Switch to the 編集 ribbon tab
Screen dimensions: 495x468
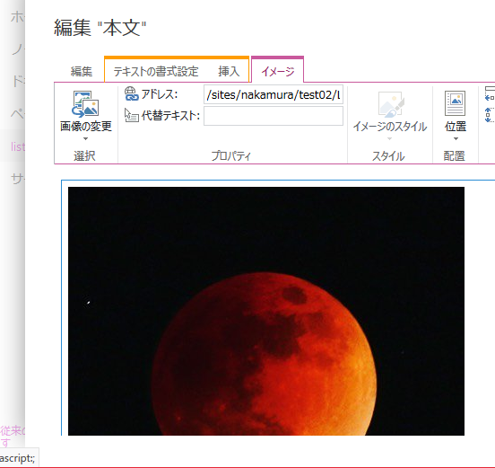82,72
